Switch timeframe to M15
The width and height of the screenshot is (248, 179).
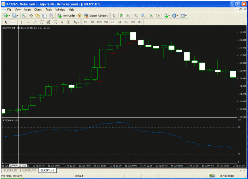pos(99,22)
